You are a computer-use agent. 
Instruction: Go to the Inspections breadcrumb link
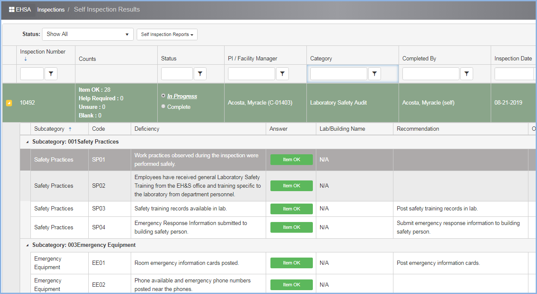[x=51, y=9]
